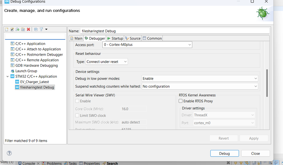Screen dimensions: 283x165
Task: Open the Startup tab
Action: pos(115,38)
